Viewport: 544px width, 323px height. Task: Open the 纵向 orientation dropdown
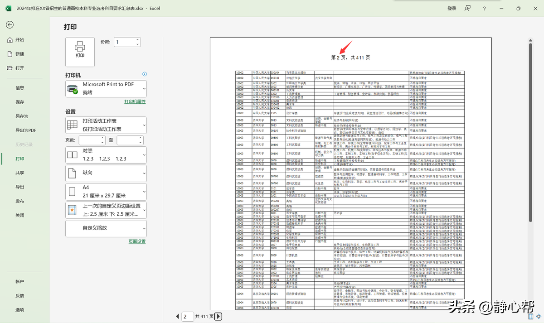106,173
